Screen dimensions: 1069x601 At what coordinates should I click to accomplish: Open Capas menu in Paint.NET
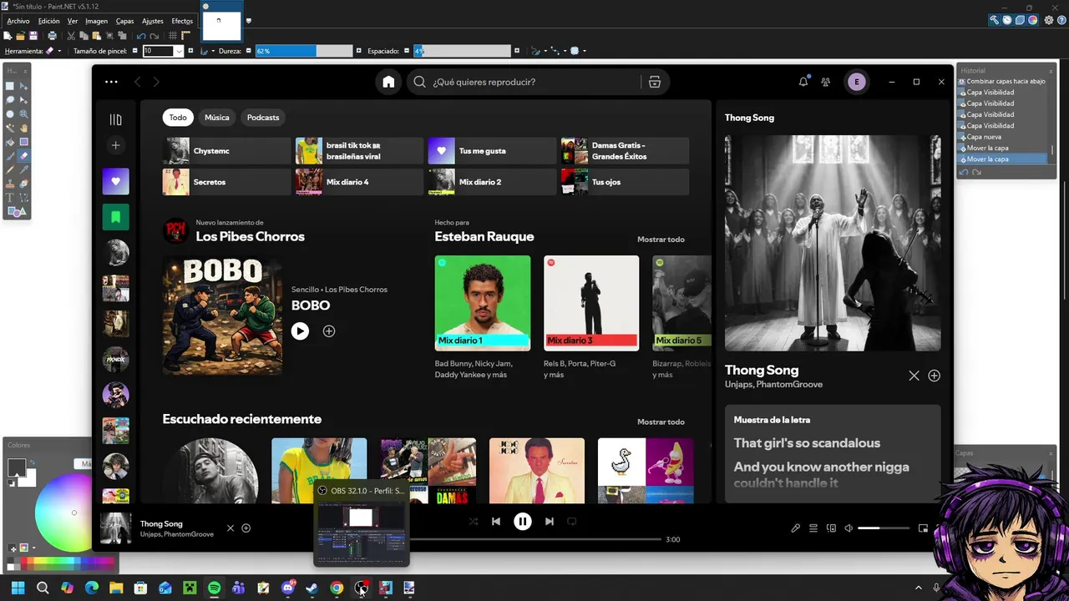point(124,21)
